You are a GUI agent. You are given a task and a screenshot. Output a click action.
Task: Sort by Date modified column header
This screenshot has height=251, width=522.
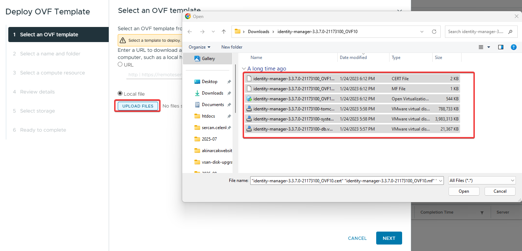(x=353, y=58)
